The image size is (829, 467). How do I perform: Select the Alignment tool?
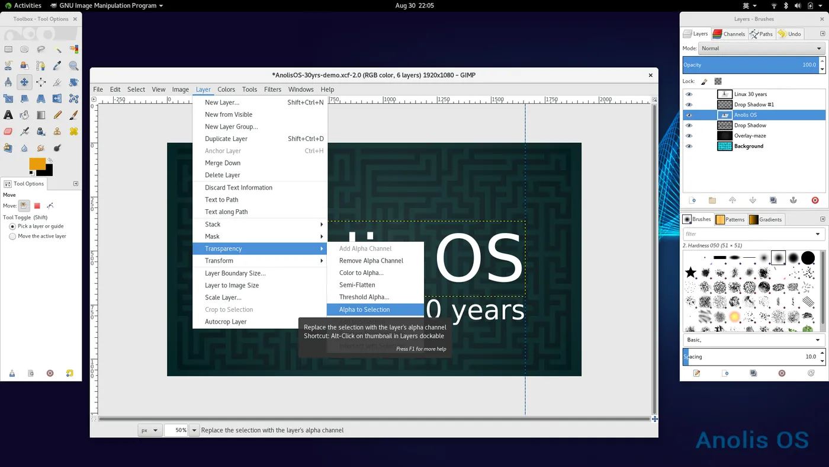pos(41,82)
